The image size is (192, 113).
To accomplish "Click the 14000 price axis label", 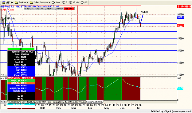I will click(181, 74).
